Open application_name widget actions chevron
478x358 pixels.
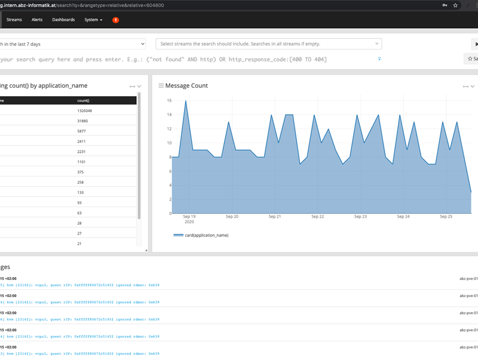[139, 87]
